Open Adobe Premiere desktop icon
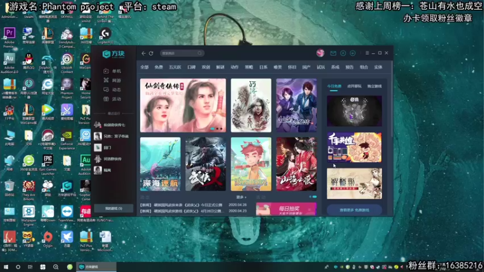Image resolution: width=484 pixels, height=272 pixels. [9, 37]
